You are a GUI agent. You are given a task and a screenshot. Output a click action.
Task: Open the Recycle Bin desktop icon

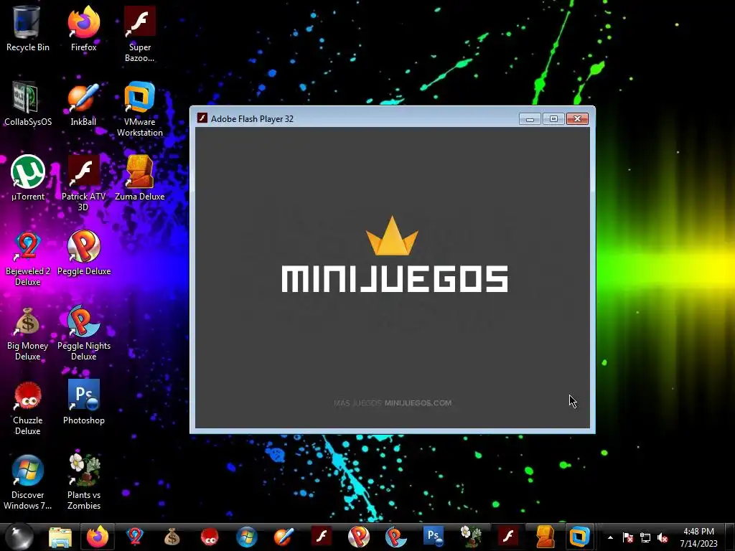click(x=28, y=29)
